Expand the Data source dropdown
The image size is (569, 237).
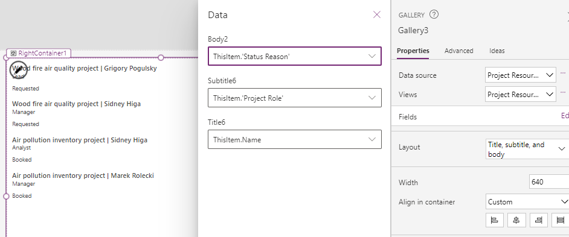[x=520, y=75]
